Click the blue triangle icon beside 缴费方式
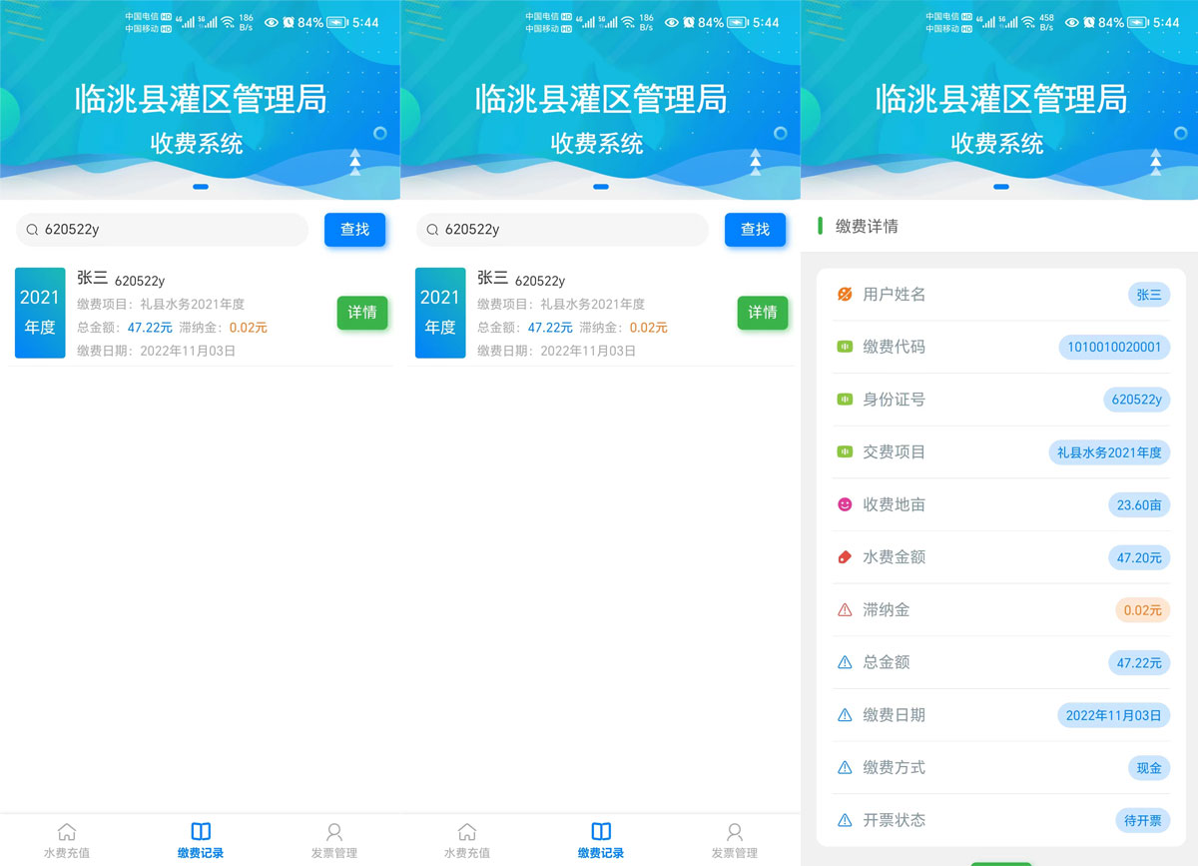The width and height of the screenshot is (1198, 866). (845, 768)
